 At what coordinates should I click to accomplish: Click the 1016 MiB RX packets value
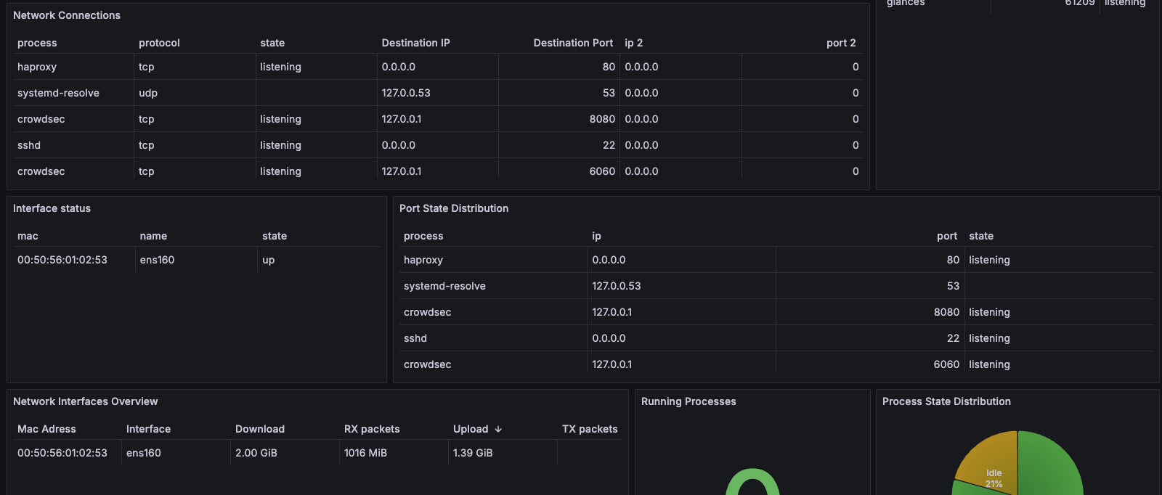pyautogui.click(x=365, y=453)
